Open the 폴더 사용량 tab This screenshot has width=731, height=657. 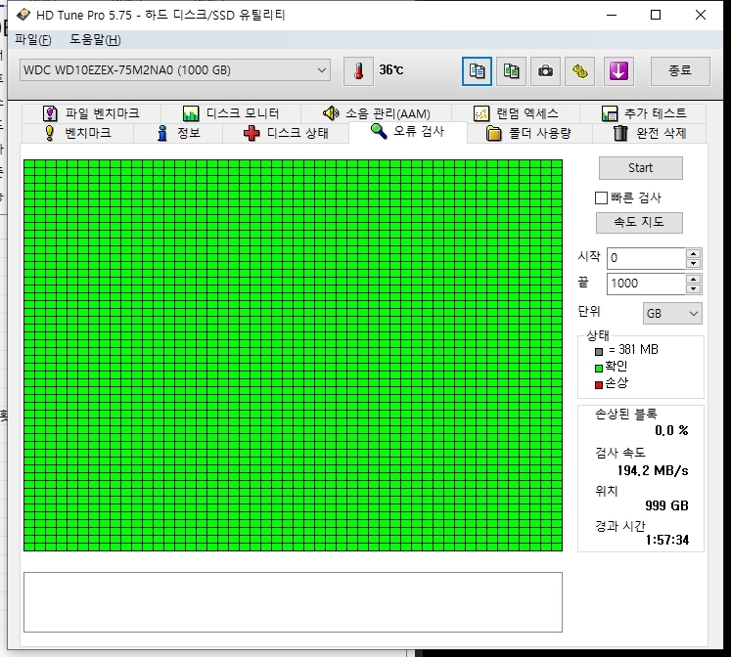(529, 133)
